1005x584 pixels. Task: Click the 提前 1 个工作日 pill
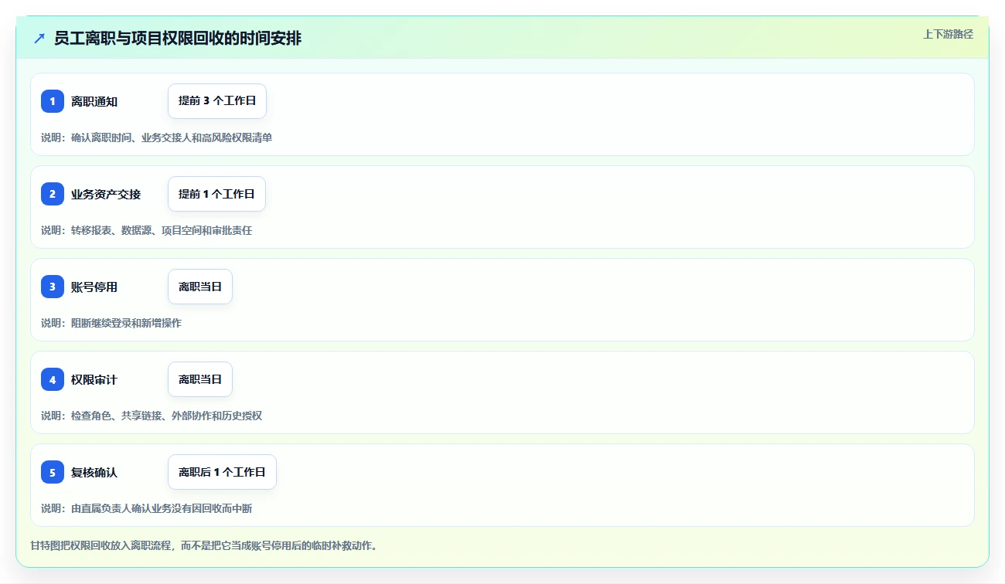point(216,194)
